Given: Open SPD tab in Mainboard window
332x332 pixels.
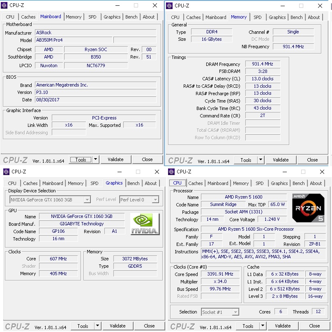Looking at the screenshot, I should [92, 17].
